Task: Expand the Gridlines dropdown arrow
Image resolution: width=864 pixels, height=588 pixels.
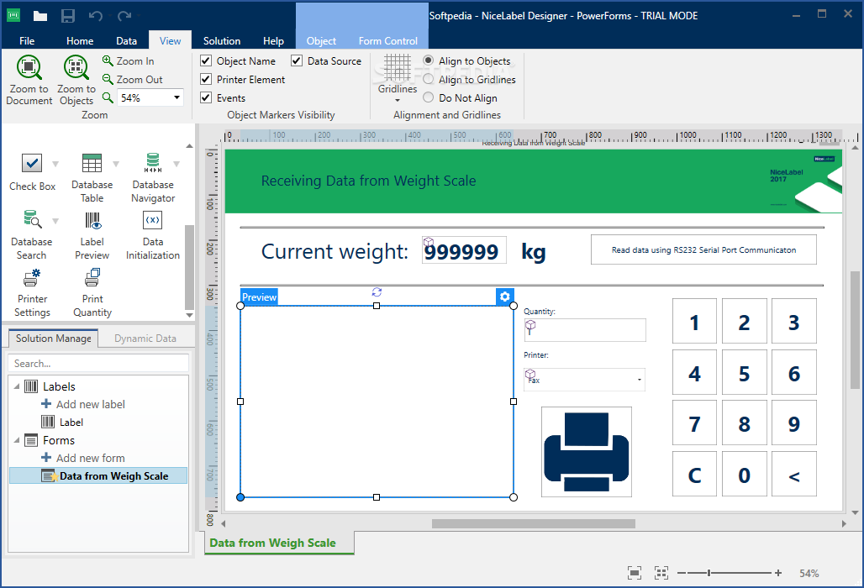Action: pos(398,100)
